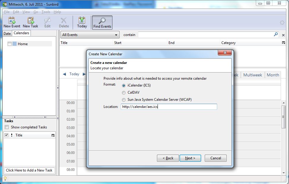This screenshot has height=184, width=289.
Task: Toggle the Home calendar checkbox
Action: [x=9, y=44]
